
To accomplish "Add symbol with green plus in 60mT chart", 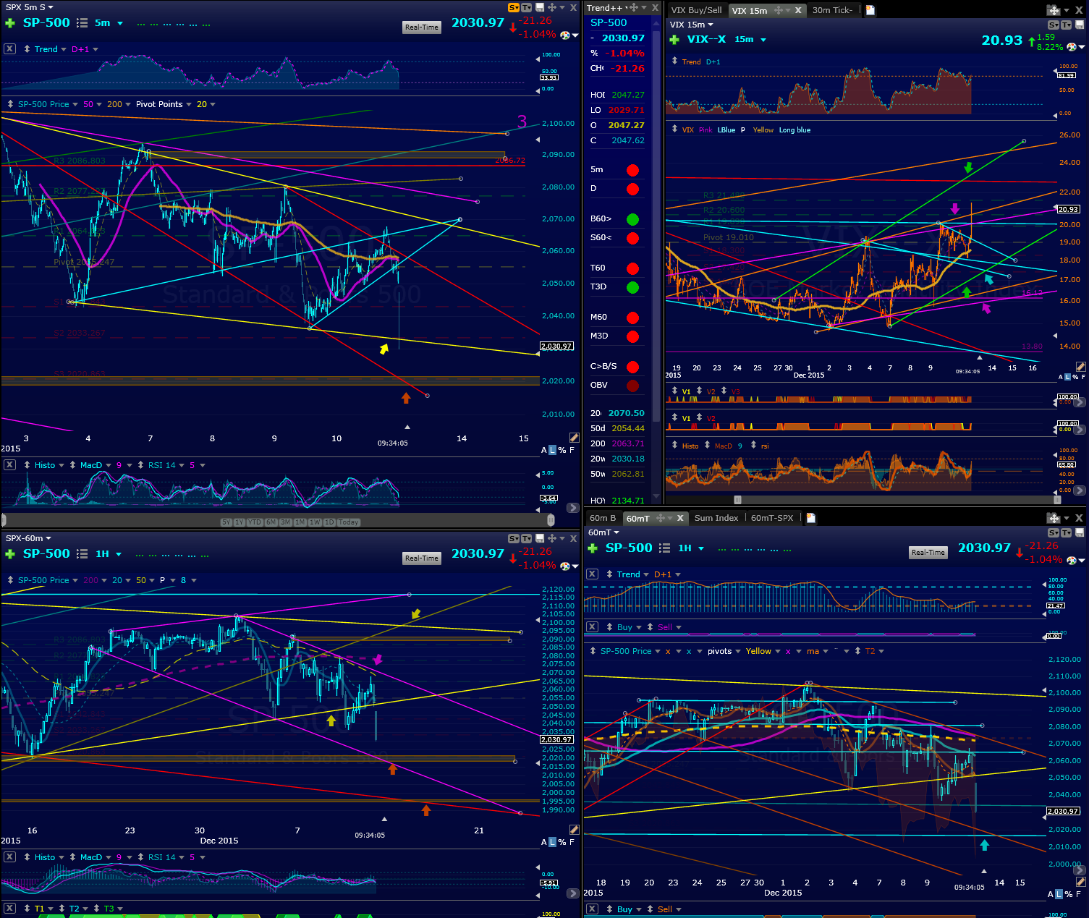I will tap(593, 548).
